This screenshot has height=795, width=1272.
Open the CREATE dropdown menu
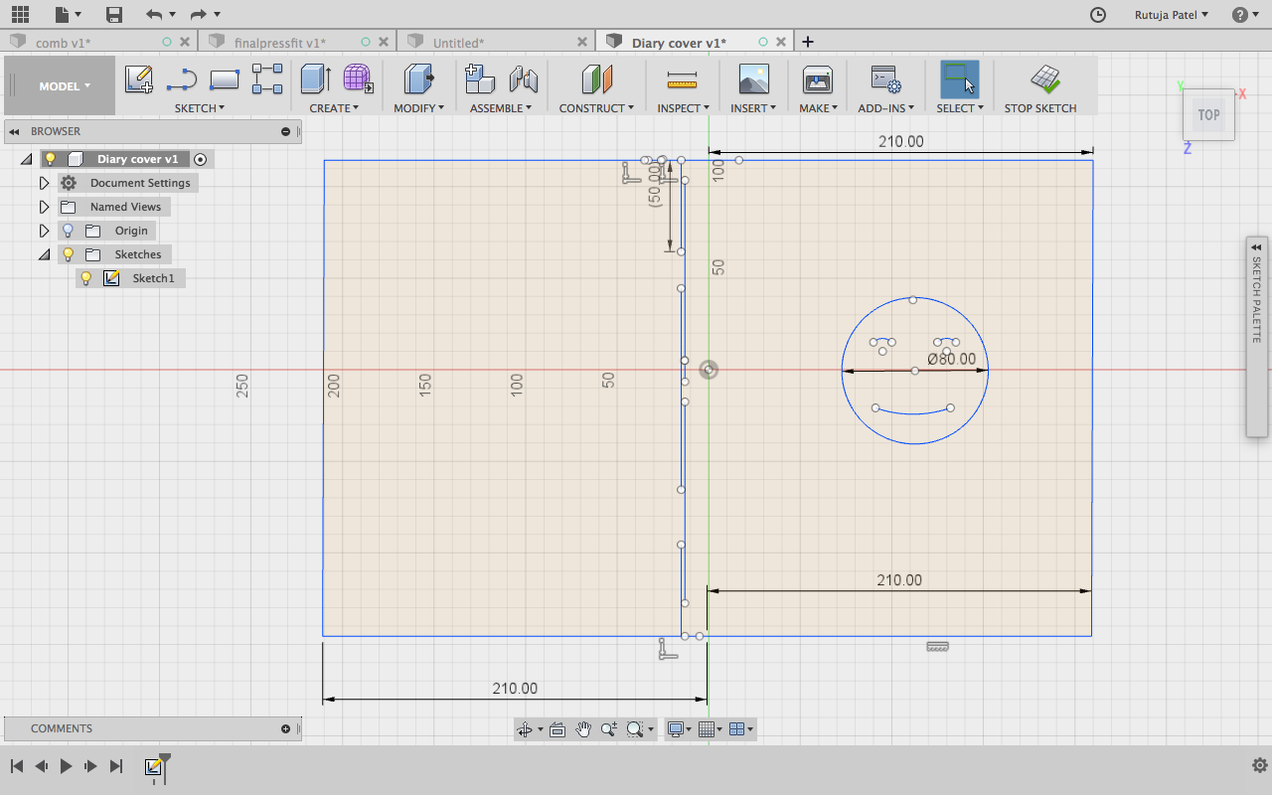334,108
